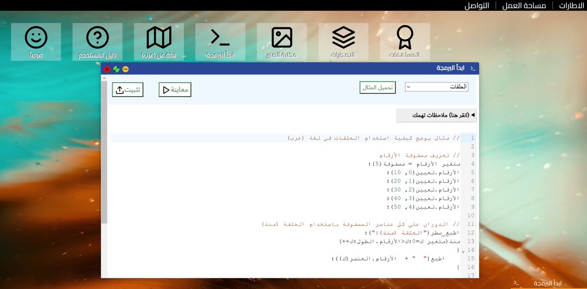
Task: Open مكتبة الصور image library icon
Action: (282, 42)
